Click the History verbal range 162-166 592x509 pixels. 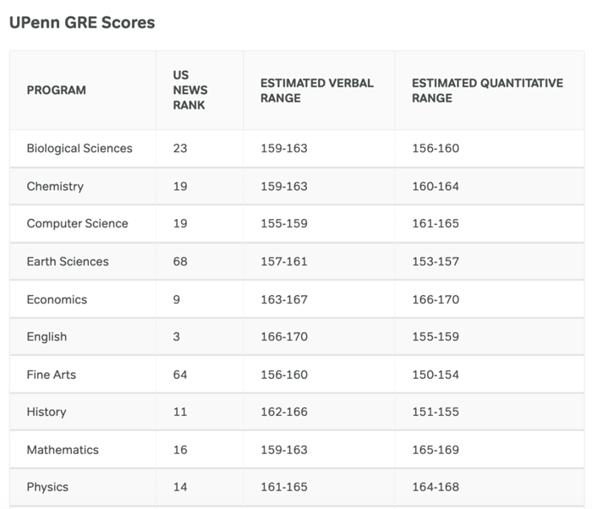284,412
